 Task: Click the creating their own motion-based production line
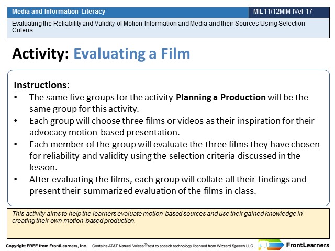coord(74,221)
